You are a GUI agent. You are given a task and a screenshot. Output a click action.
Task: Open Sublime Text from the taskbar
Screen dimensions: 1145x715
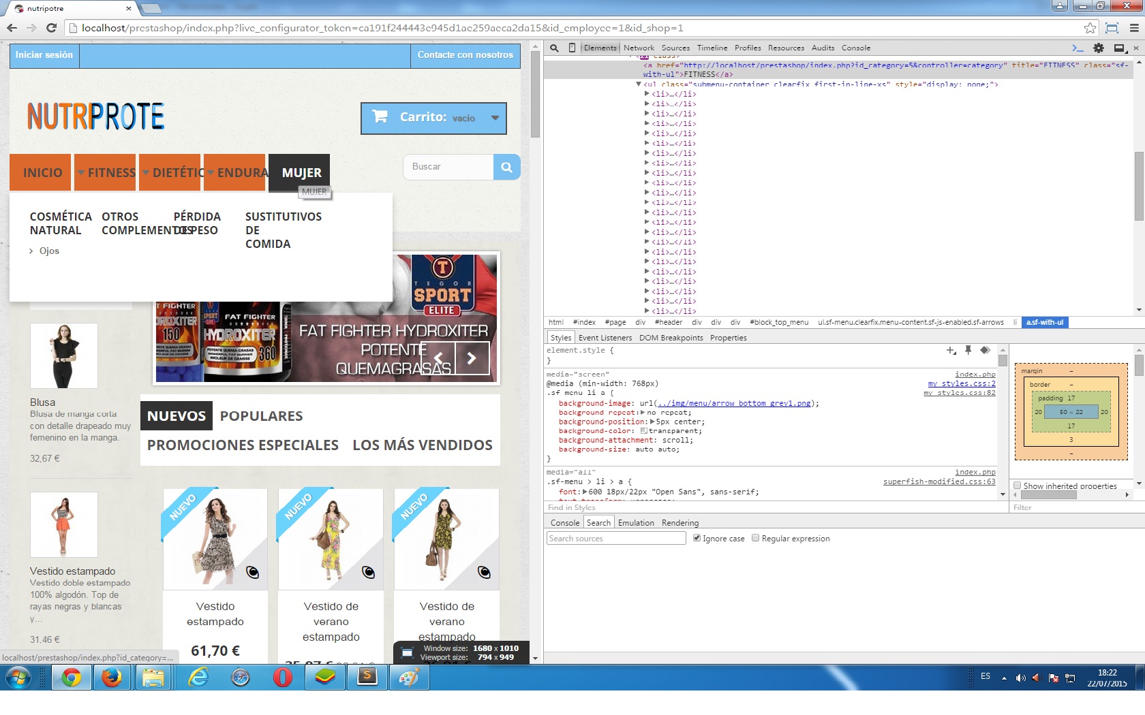click(367, 678)
